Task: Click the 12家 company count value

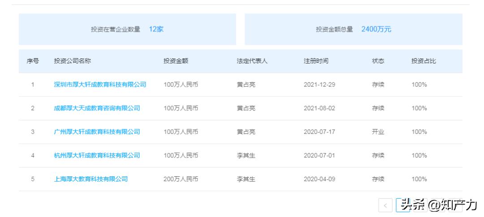Action: tap(156, 29)
